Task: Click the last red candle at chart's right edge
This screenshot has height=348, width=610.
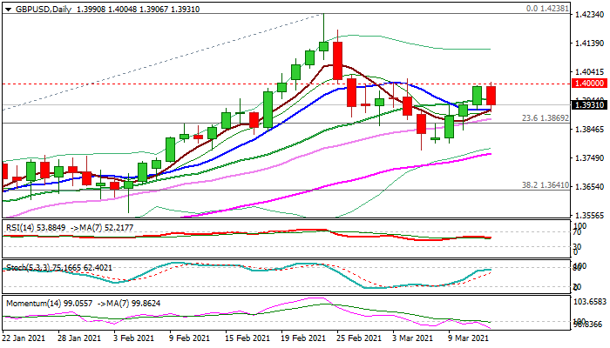Action: coord(491,96)
